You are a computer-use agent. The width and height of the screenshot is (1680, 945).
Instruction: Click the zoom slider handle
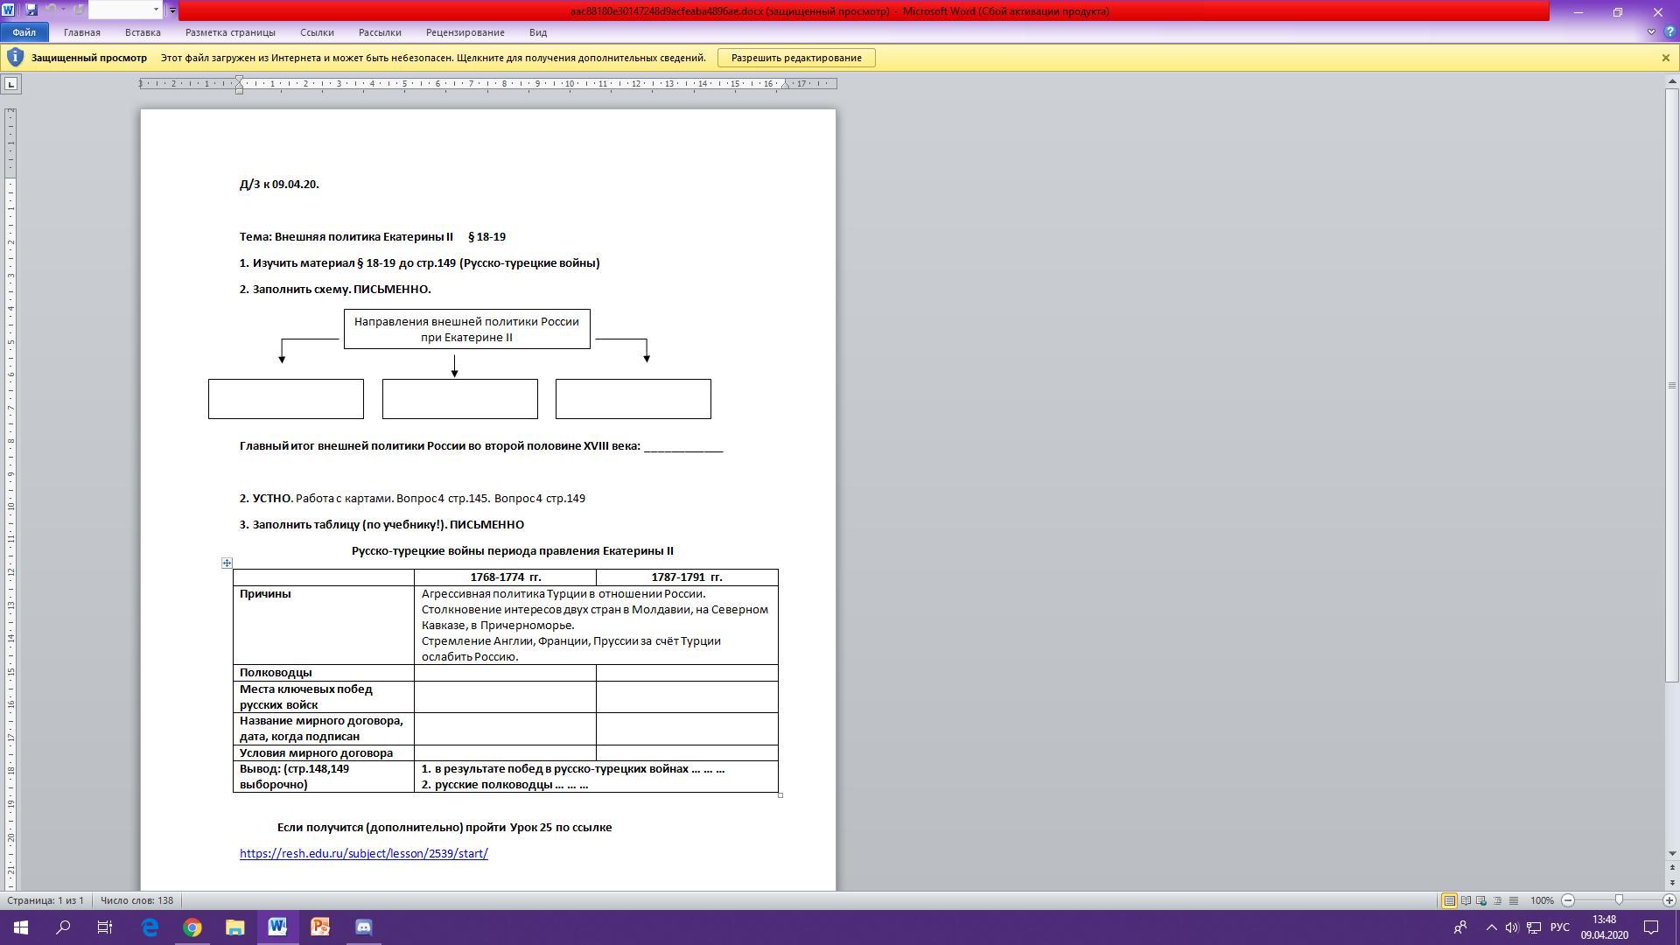point(1619,900)
